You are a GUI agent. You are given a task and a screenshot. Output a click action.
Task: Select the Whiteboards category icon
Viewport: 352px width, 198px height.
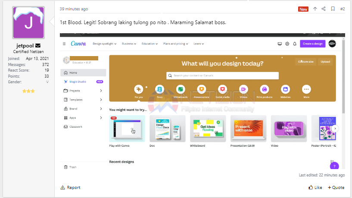tap(181, 89)
